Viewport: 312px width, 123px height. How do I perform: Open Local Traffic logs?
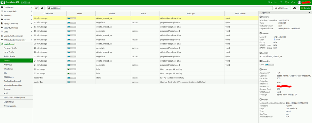[9, 52]
